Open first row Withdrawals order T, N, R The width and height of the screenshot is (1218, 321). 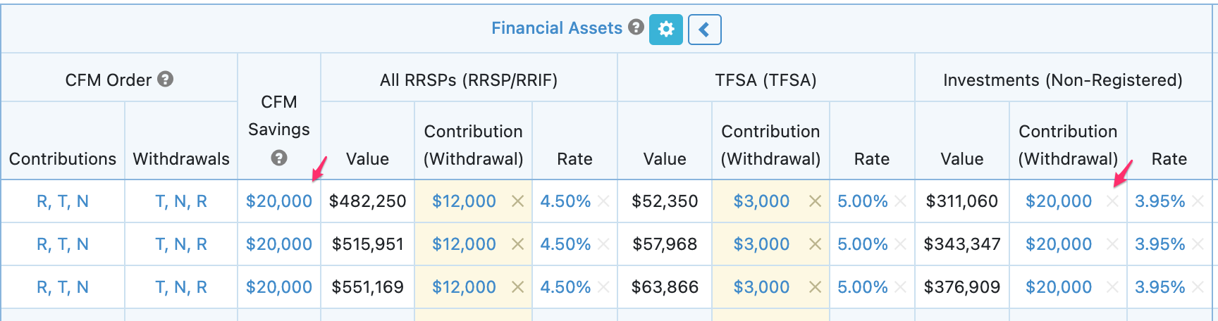181,201
